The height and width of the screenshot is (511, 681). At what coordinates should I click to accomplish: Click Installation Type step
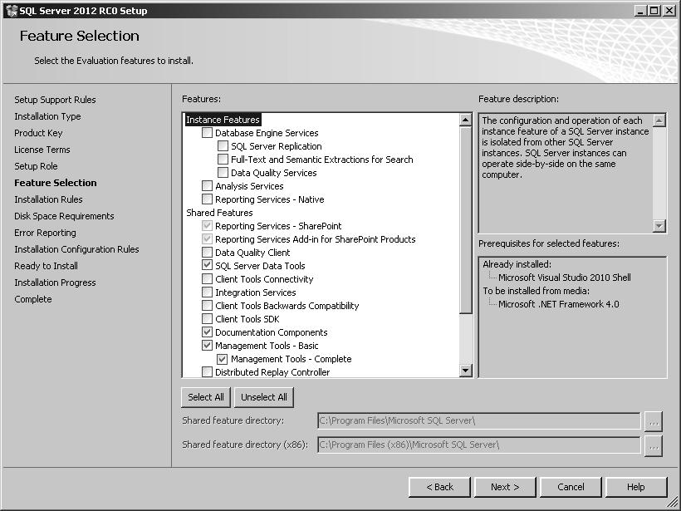click(47, 116)
